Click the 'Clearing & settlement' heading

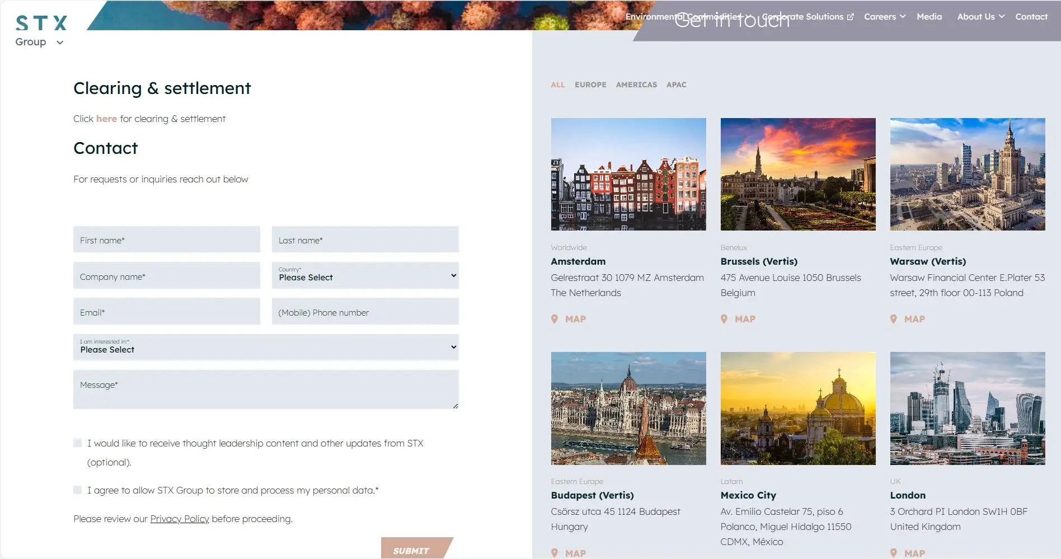[162, 88]
